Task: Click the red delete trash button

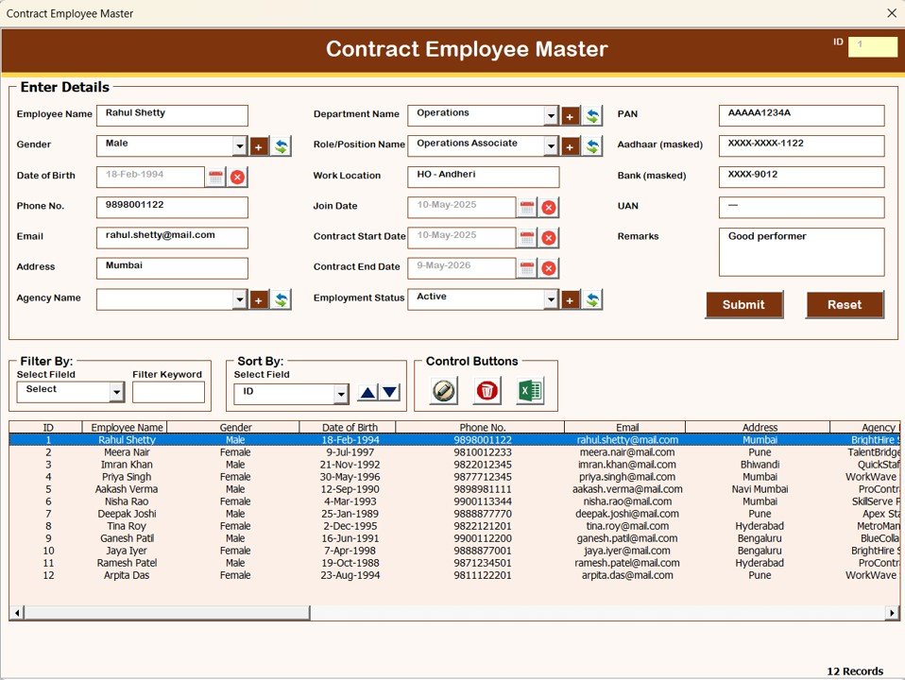Action: (x=487, y=390)
